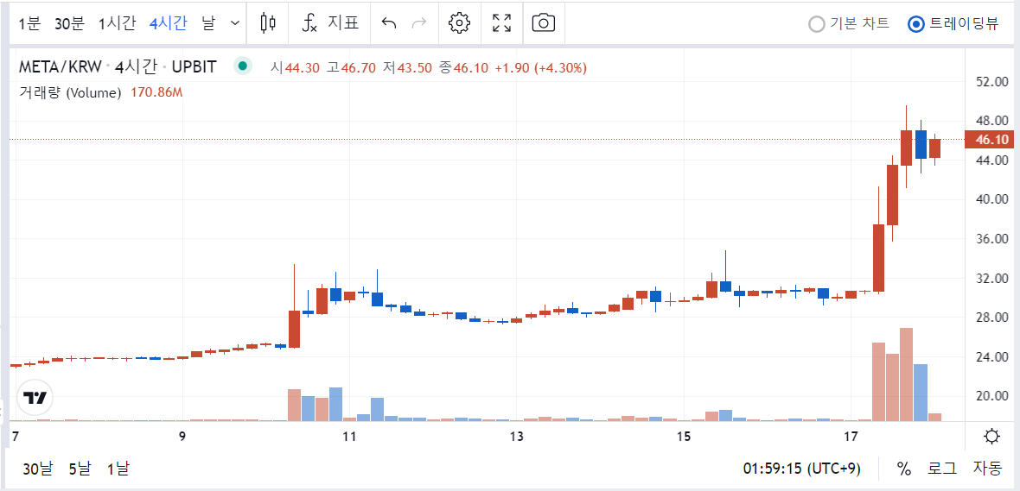The image size is (1020, 491).
Task: Click the 28.00 price axis label
Action: click(992, 318)
